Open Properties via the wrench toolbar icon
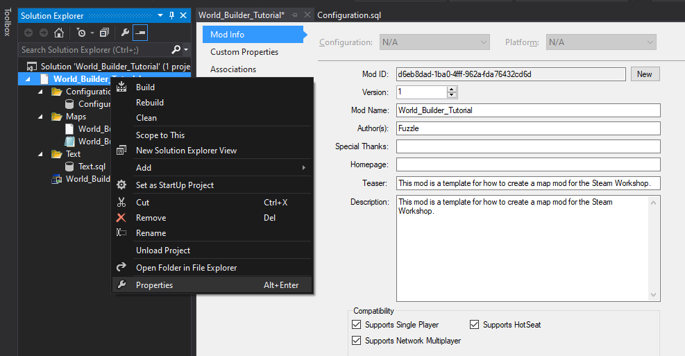685x356 pixels. click(x=125, y=33)
